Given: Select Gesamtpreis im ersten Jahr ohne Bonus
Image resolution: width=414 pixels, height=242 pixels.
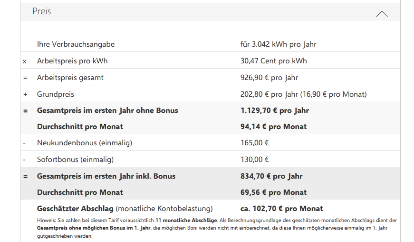Looking at the screenshot, I should (x=107, y=111).
